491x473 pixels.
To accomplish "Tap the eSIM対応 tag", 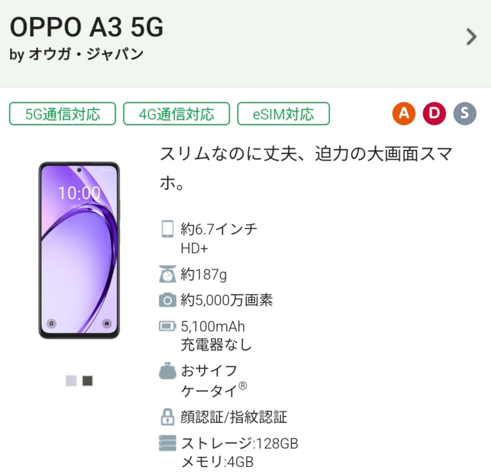I will tap(283, 114).
